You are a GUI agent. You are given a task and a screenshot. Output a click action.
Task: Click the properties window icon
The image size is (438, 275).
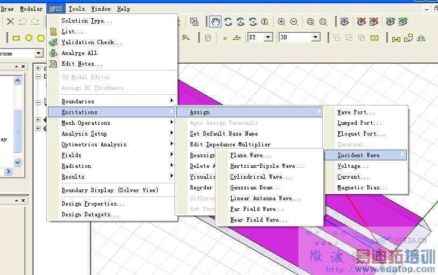[194, 22]
